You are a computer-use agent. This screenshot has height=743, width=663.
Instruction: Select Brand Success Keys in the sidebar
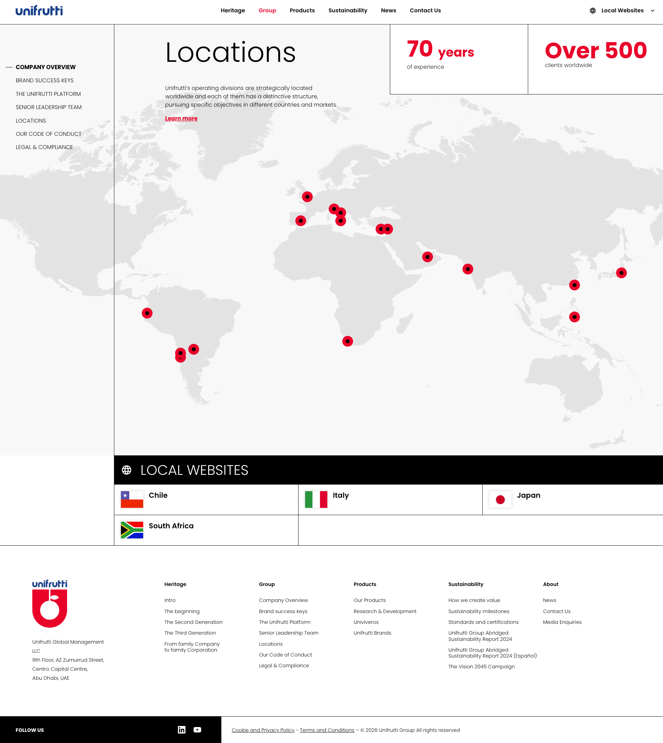44,81
